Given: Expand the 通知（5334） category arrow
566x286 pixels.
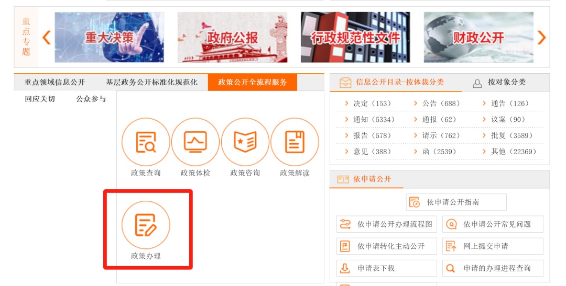Looking at the screenshot, I should tap(346, 119).
